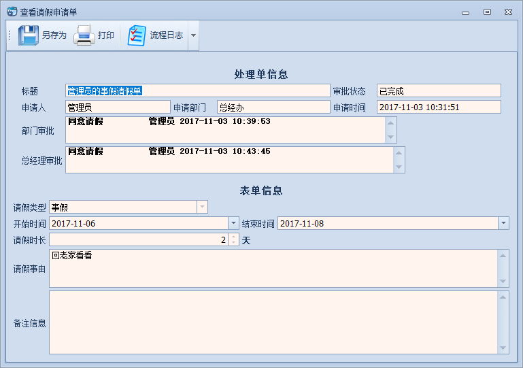Click the 请假类型 combo box showing 事假

click(x=129, y=207)
